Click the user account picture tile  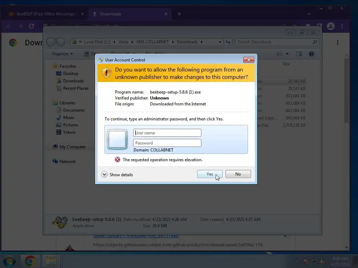coord(117,139)
